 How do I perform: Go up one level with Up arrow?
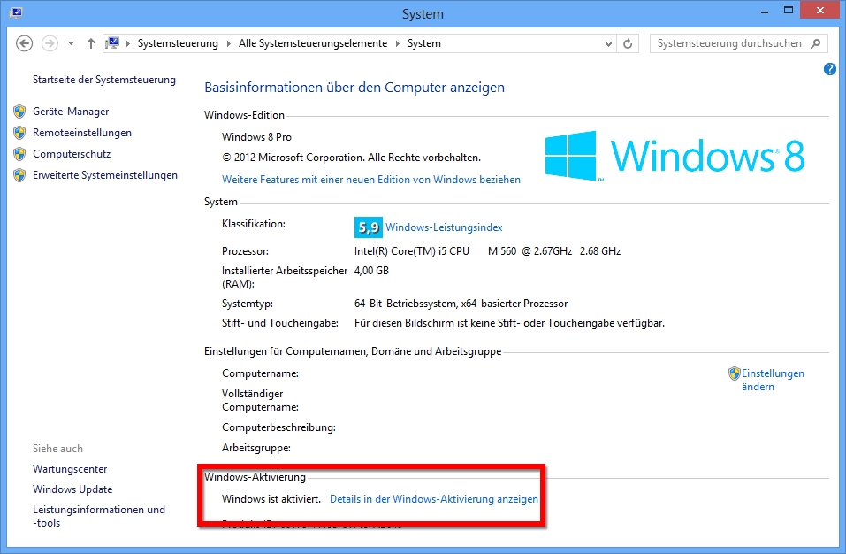coord(91,43)
